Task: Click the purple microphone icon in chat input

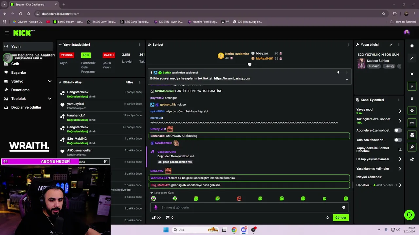Action: click(155, 207)
